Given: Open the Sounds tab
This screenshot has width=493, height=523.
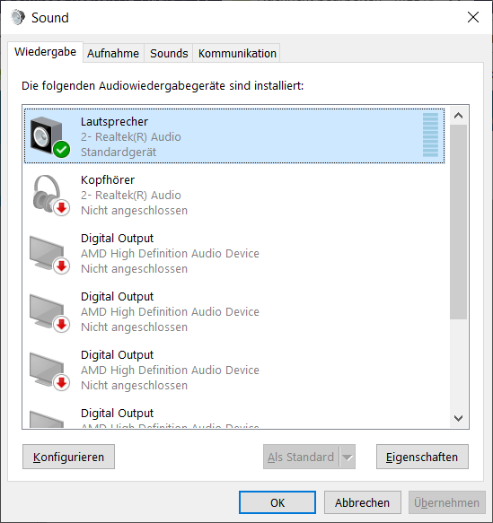Looking at the screenshot, I should point(169,53).
